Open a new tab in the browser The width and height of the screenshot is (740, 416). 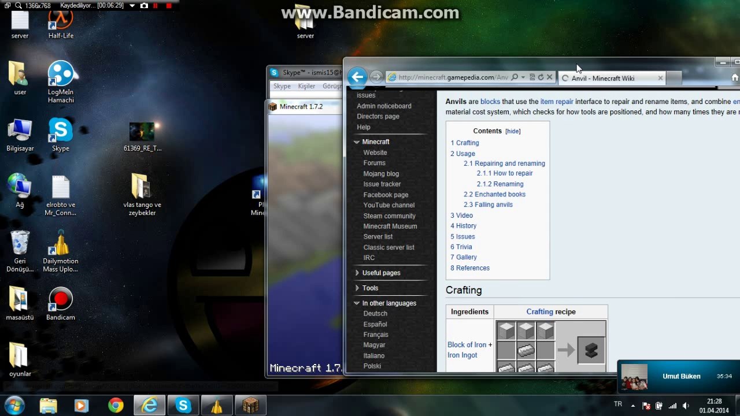point(674,78)
